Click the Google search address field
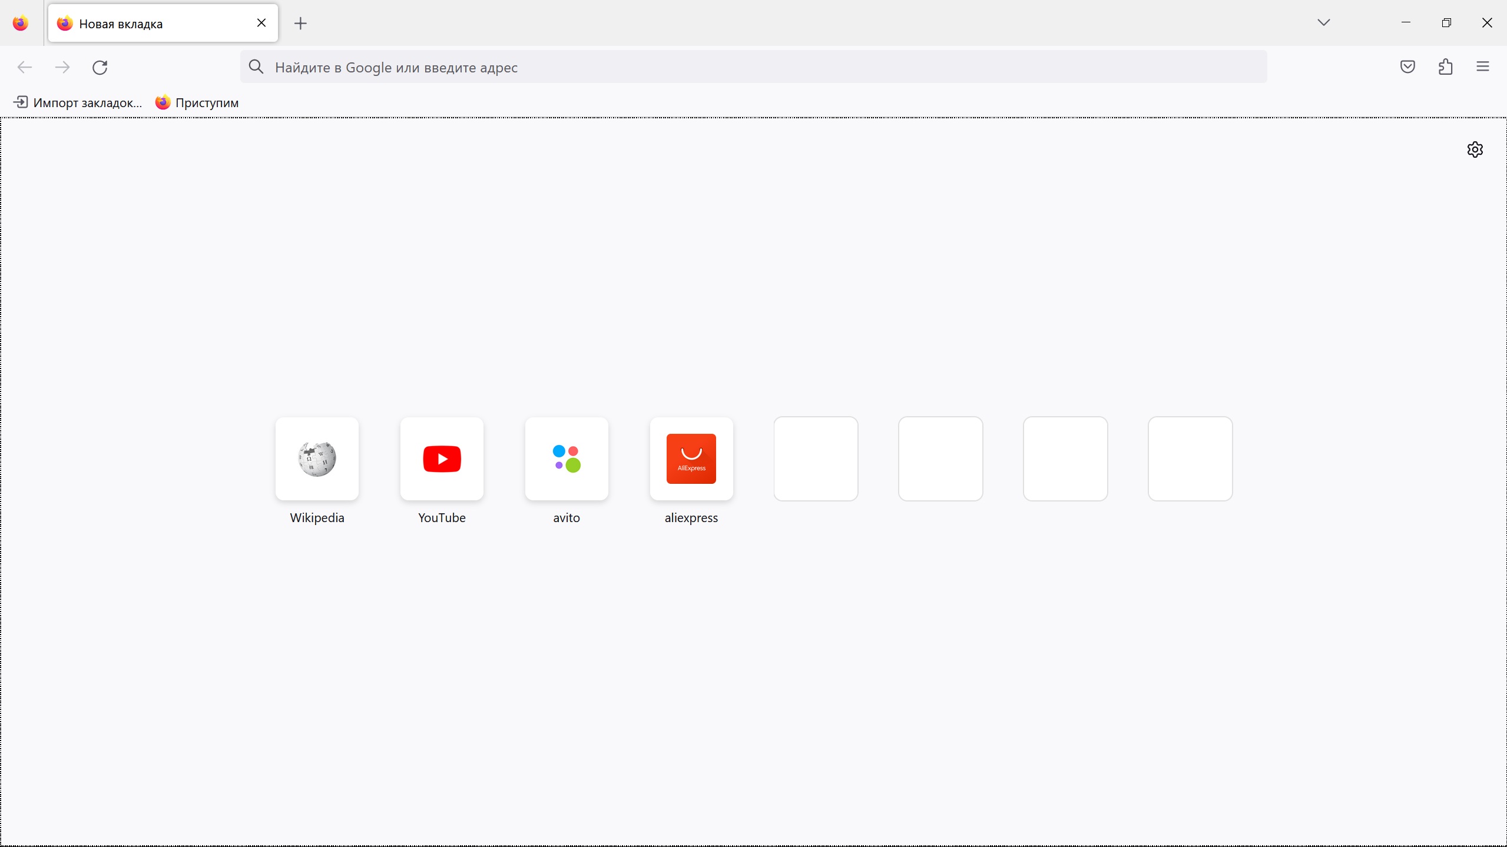This screenshot has width=1507, height=847. [x=754, y=67]
